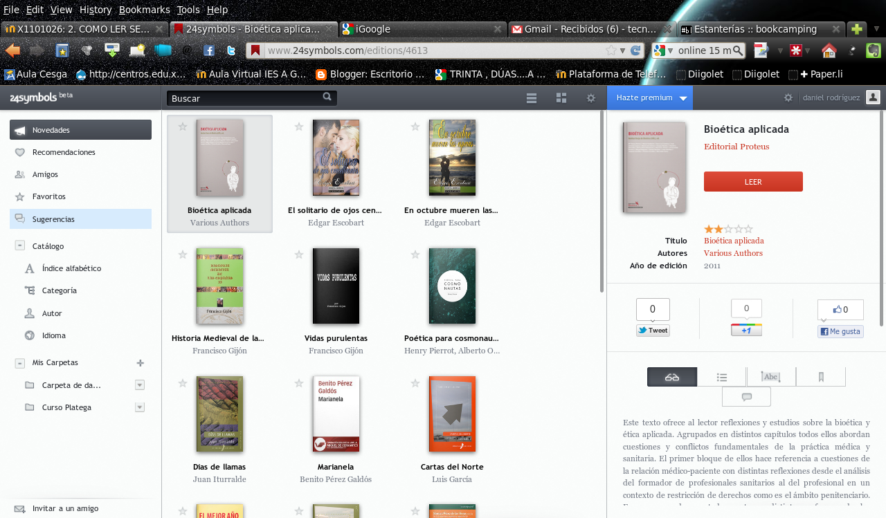Open the Editorial Proteus link
The image size is (886, 518).
coord(736,147)
